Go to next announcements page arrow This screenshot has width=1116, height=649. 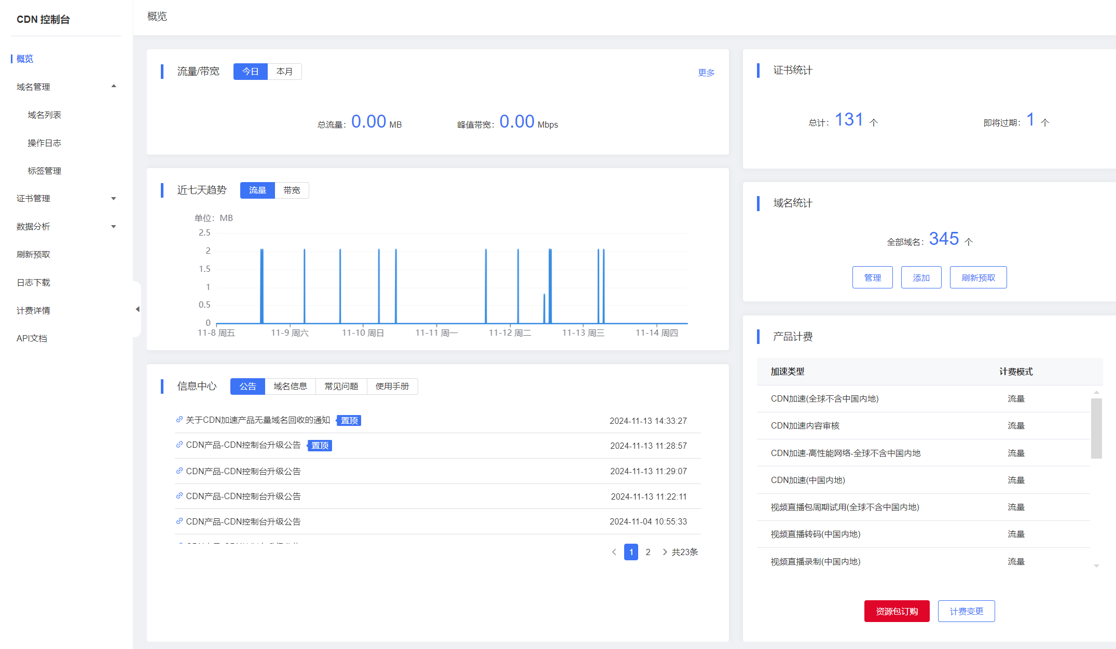click(x=665, y=552)
